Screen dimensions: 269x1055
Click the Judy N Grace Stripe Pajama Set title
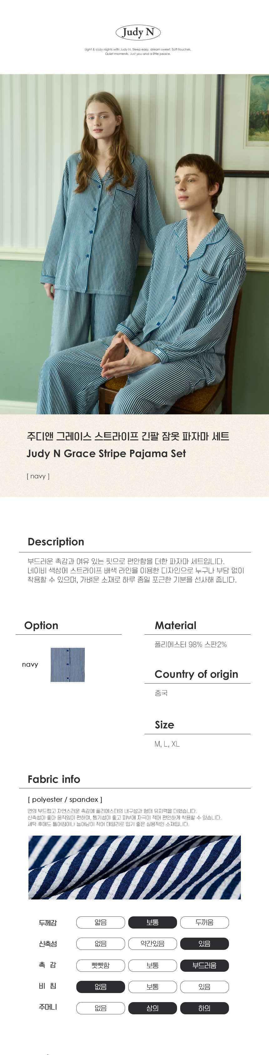tap(106, 453)
